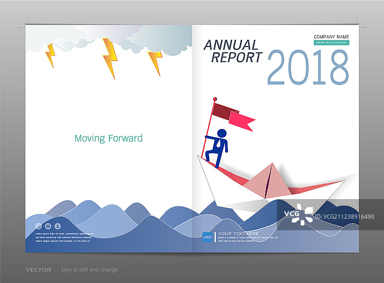Click the envelope mail icon
The height and width of the screenshot is (283, 384).
point(48,226)
